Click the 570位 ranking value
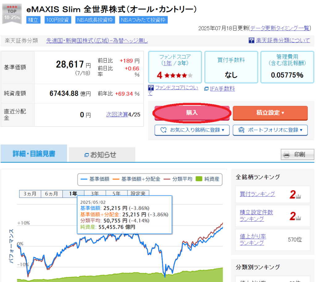This screenshot has width=316, height=282. click(x=295, y=239)
